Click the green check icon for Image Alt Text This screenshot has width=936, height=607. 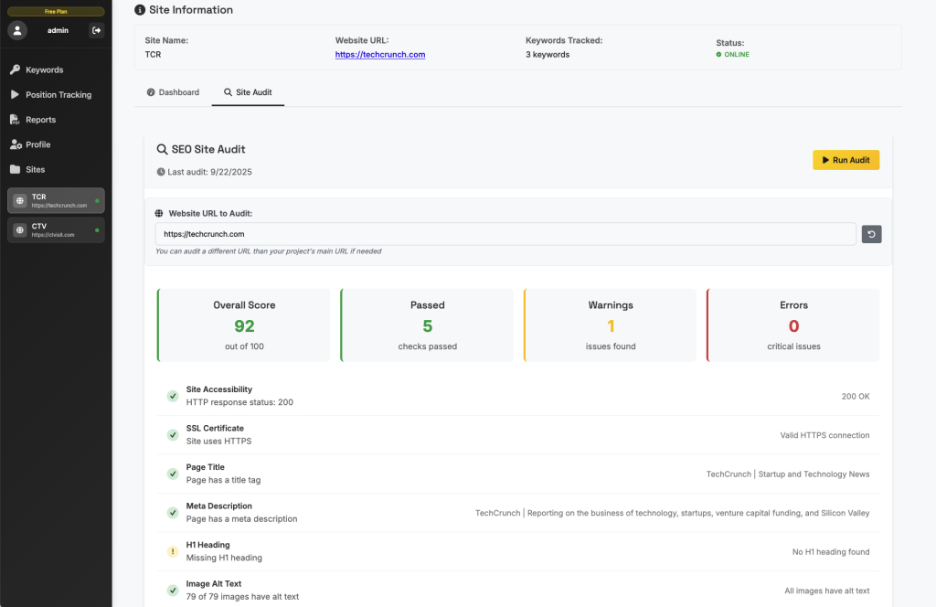[172, 591]
